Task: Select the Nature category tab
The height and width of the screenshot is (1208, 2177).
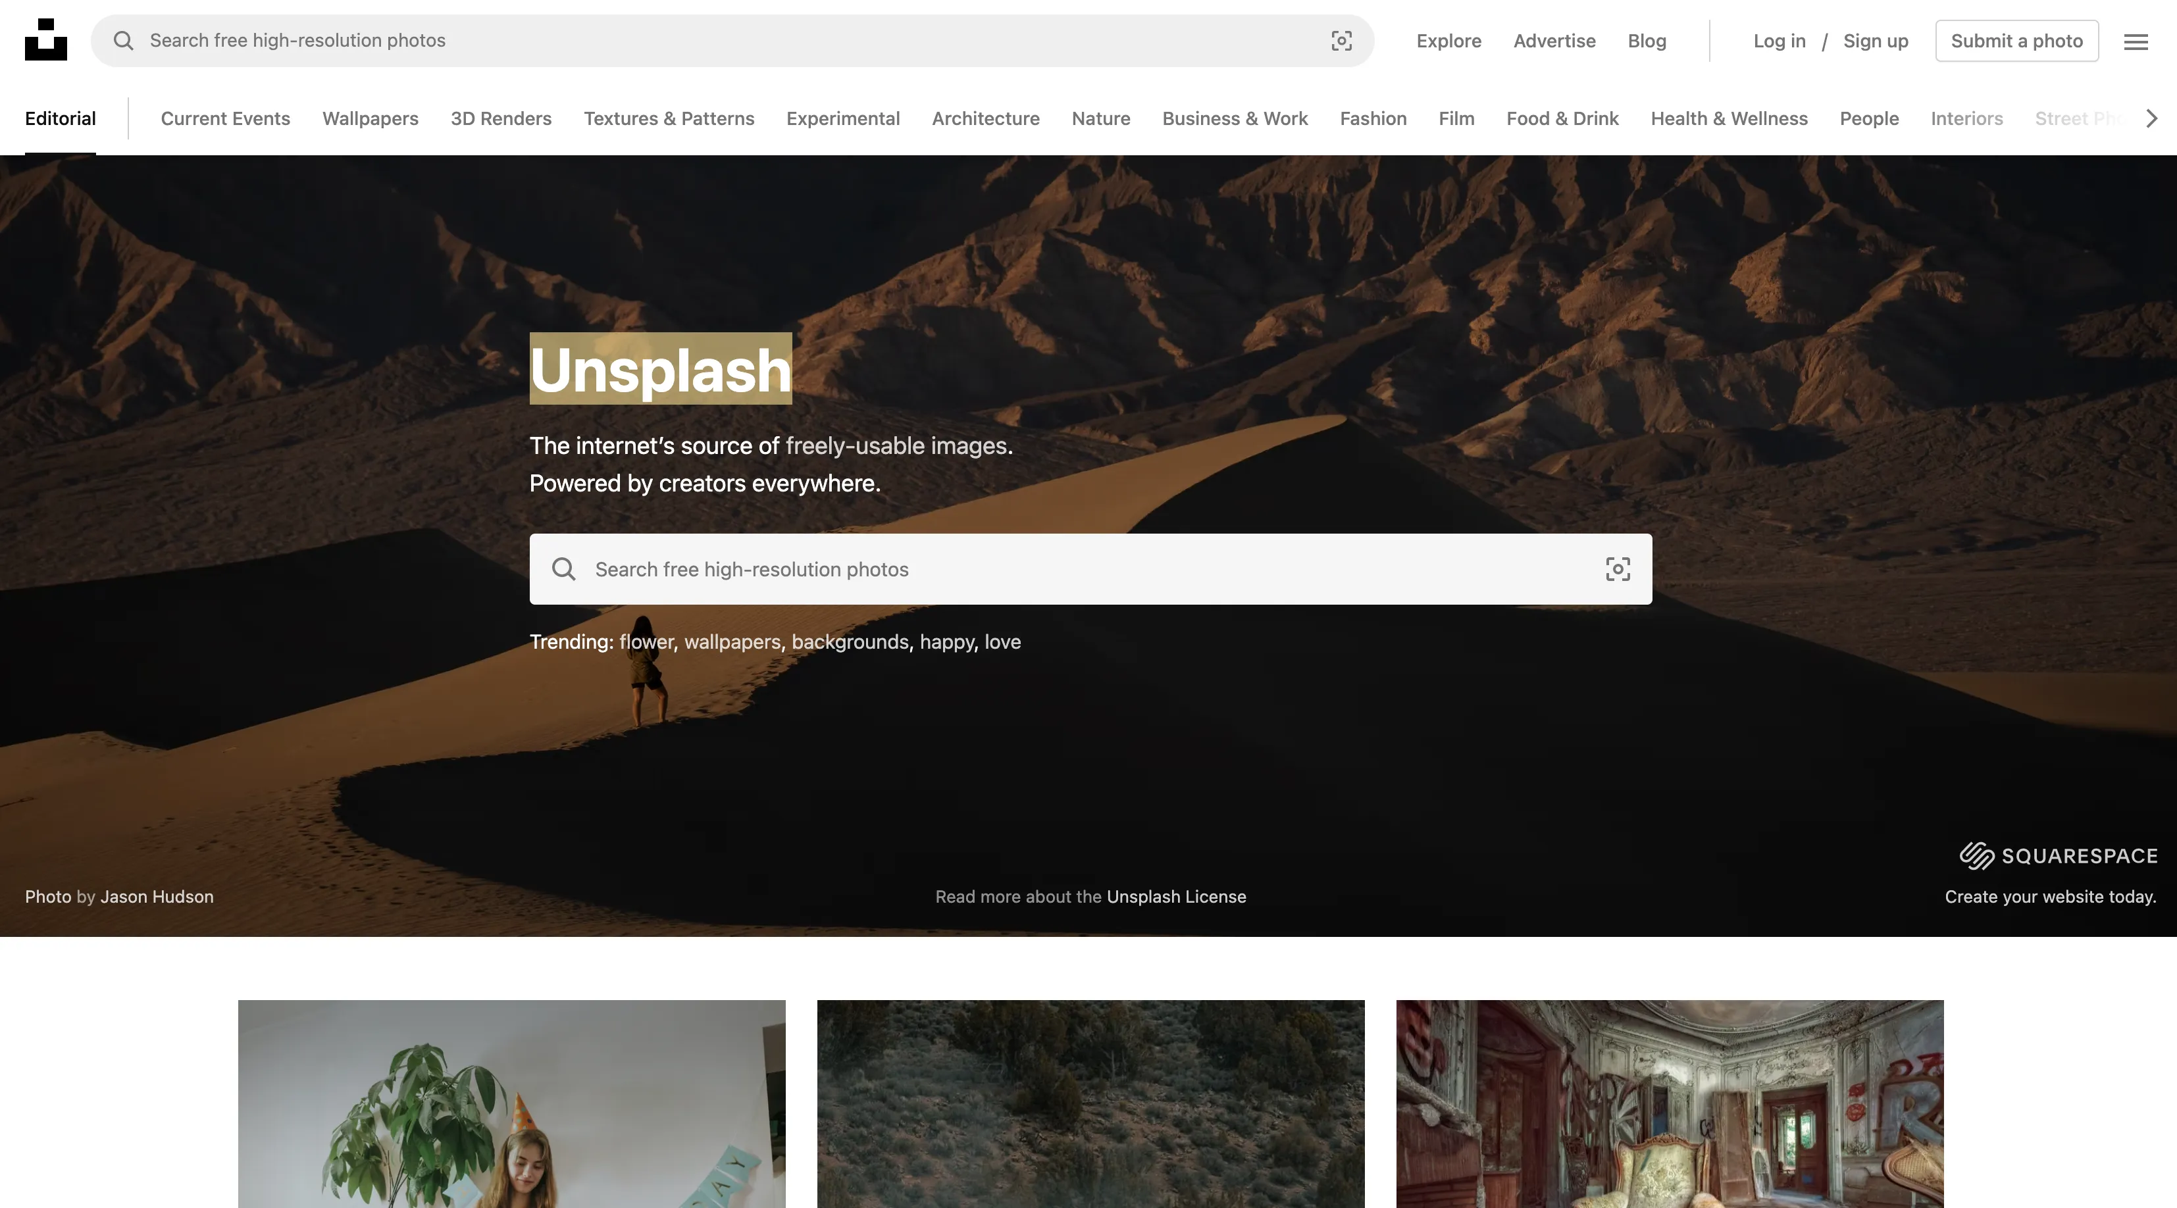Action: tap(1101, 118)
